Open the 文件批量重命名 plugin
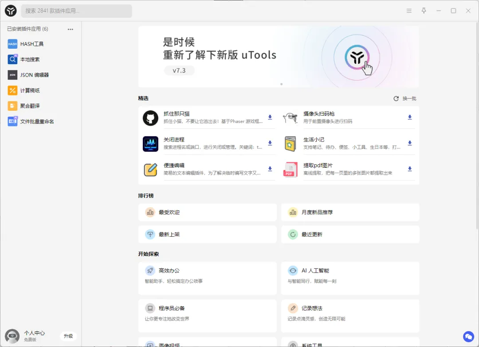This screenshot has height=347, width=479. pos(41,122)
